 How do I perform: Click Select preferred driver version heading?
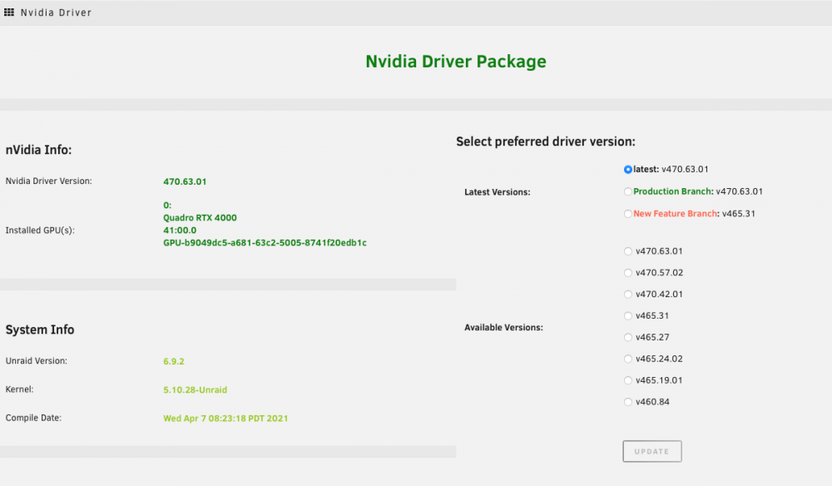point(546,141)
